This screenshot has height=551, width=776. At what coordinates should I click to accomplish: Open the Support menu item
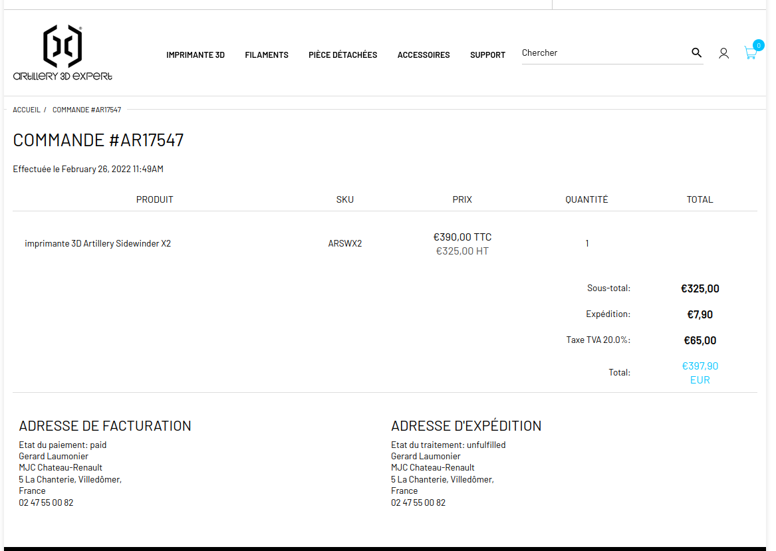coord(487,55)
